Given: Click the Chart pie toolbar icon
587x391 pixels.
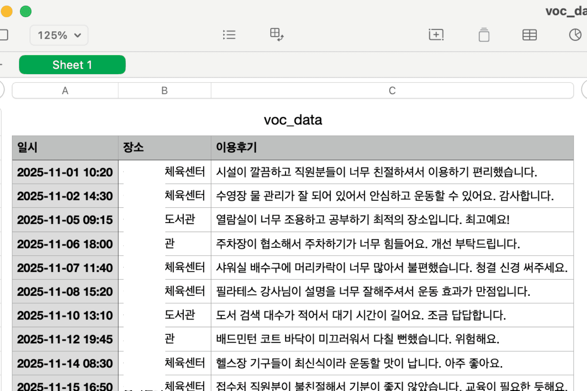Looking at the screenshot, I should (575, 35).
